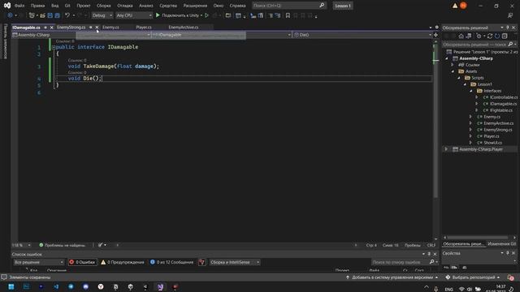Click the Visual Studio logo icon
The width and height of the screenshot is (520, 292).
[x=7, y=6]
